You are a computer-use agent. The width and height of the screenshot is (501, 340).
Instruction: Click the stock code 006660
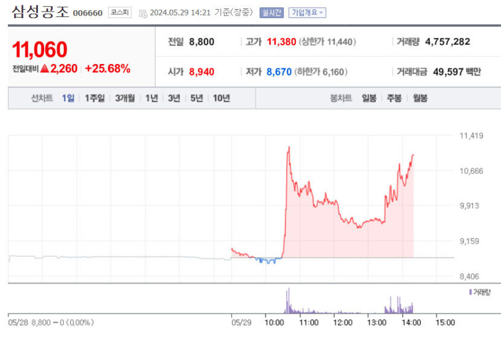(88, 13)
